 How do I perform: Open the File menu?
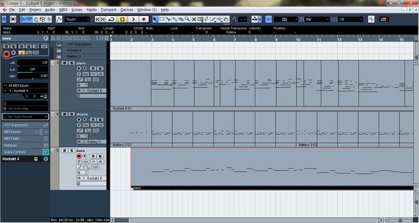pos(11,9)
